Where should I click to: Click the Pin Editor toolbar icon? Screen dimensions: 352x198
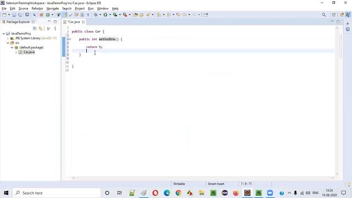pyautogui.click(x=206, y=15)
